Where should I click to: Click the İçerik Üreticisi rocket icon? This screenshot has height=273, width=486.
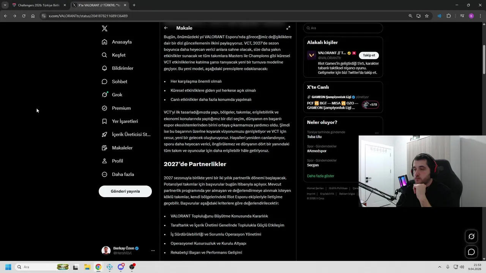pos(104,135)
